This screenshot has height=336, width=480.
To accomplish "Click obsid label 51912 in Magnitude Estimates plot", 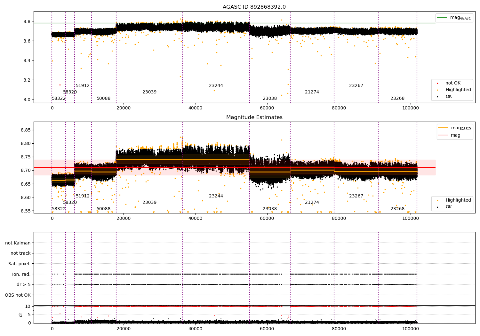I will coord(83,196).
